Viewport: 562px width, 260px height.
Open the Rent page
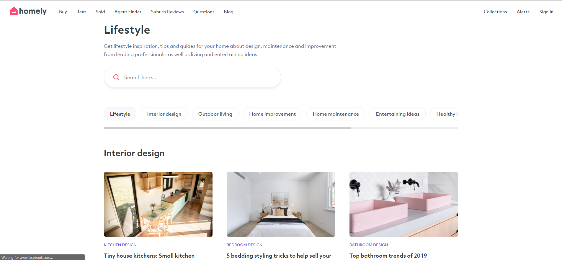[x=81, y=12]
